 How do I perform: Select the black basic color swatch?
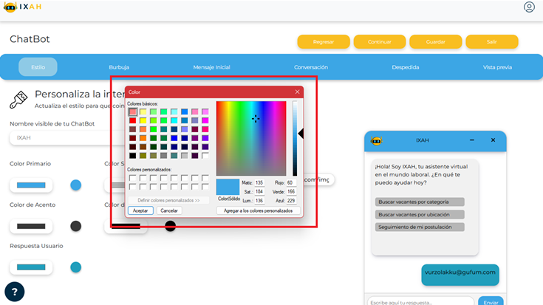pos(133,155)
